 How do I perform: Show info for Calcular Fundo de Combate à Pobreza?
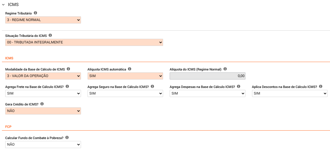[67, 137]
